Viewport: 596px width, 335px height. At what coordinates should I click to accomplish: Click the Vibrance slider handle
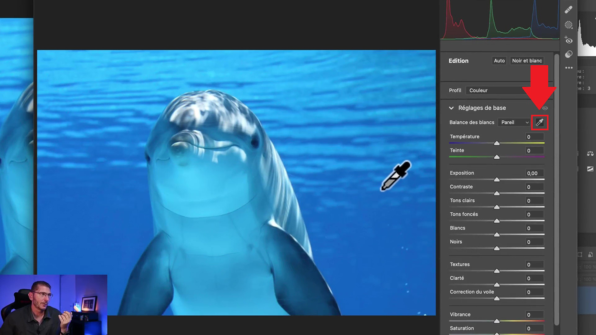tap(497, 321)
